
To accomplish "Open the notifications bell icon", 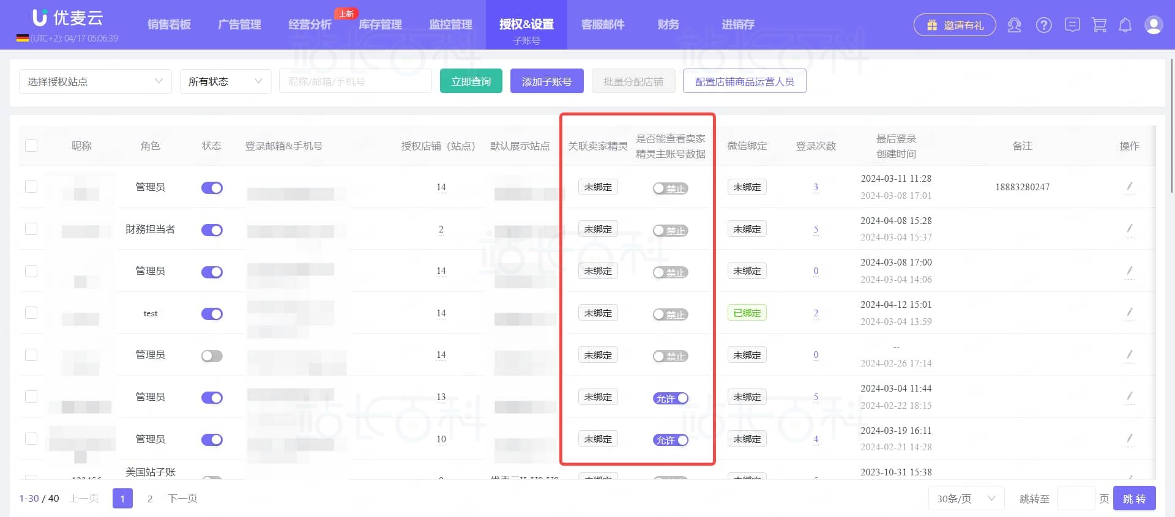I will [x=1125, y=25].
